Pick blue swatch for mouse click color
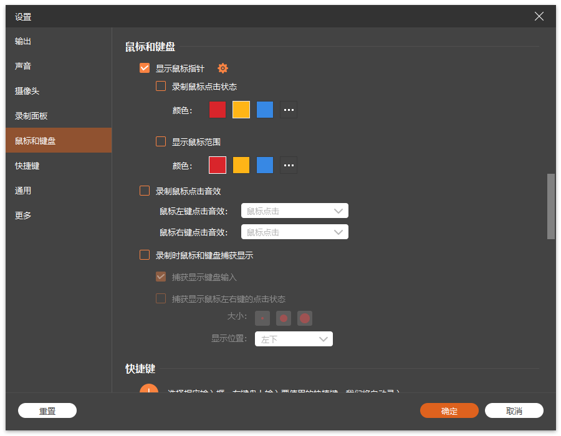This screenshot has width=561, height=436. [x=265, y=110]
